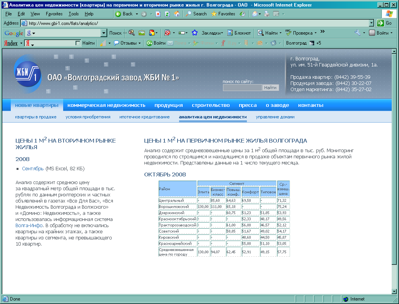399x304 pixels.
Task: Open the Tools menu
Action: [x=74, y=14]
